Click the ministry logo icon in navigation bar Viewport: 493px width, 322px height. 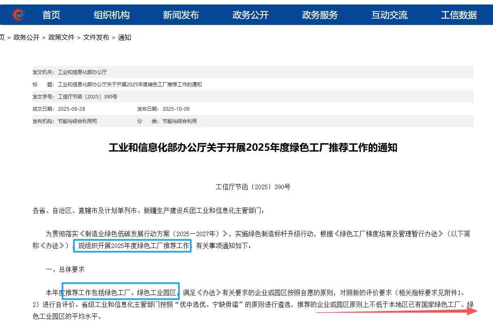coord(18,15)
